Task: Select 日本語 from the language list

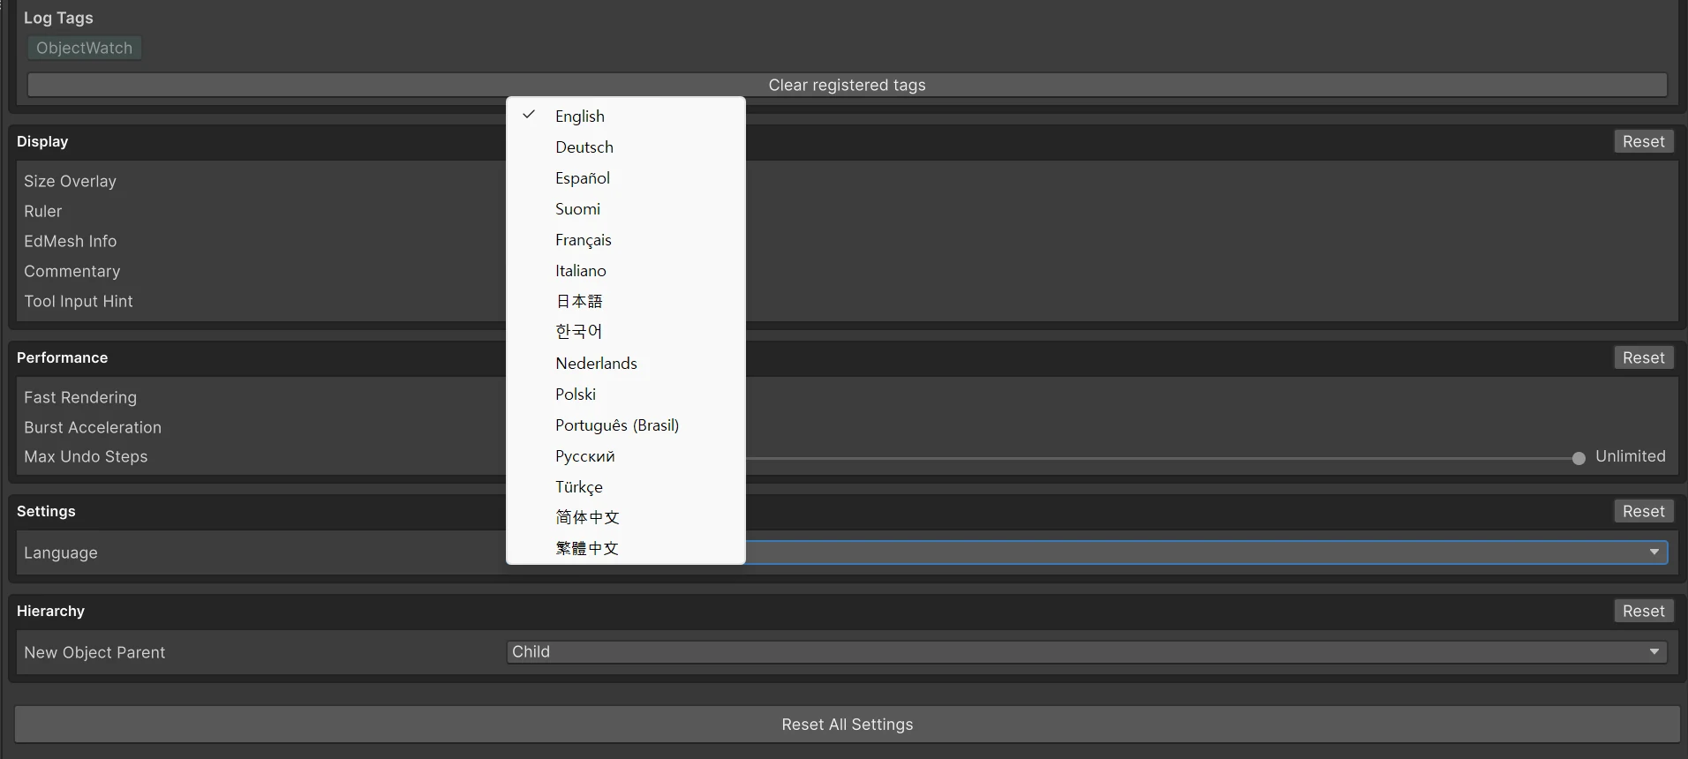Action: [x=626, y=302]
